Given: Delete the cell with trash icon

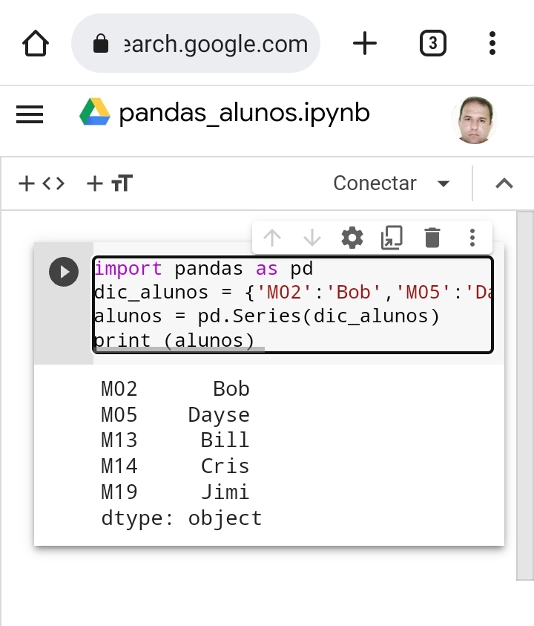Looking at the screenshot, I should coord(432,238).
